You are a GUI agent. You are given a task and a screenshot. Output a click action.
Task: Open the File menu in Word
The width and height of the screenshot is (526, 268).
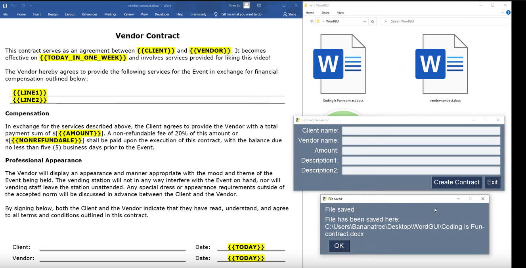tap(5, 14)
